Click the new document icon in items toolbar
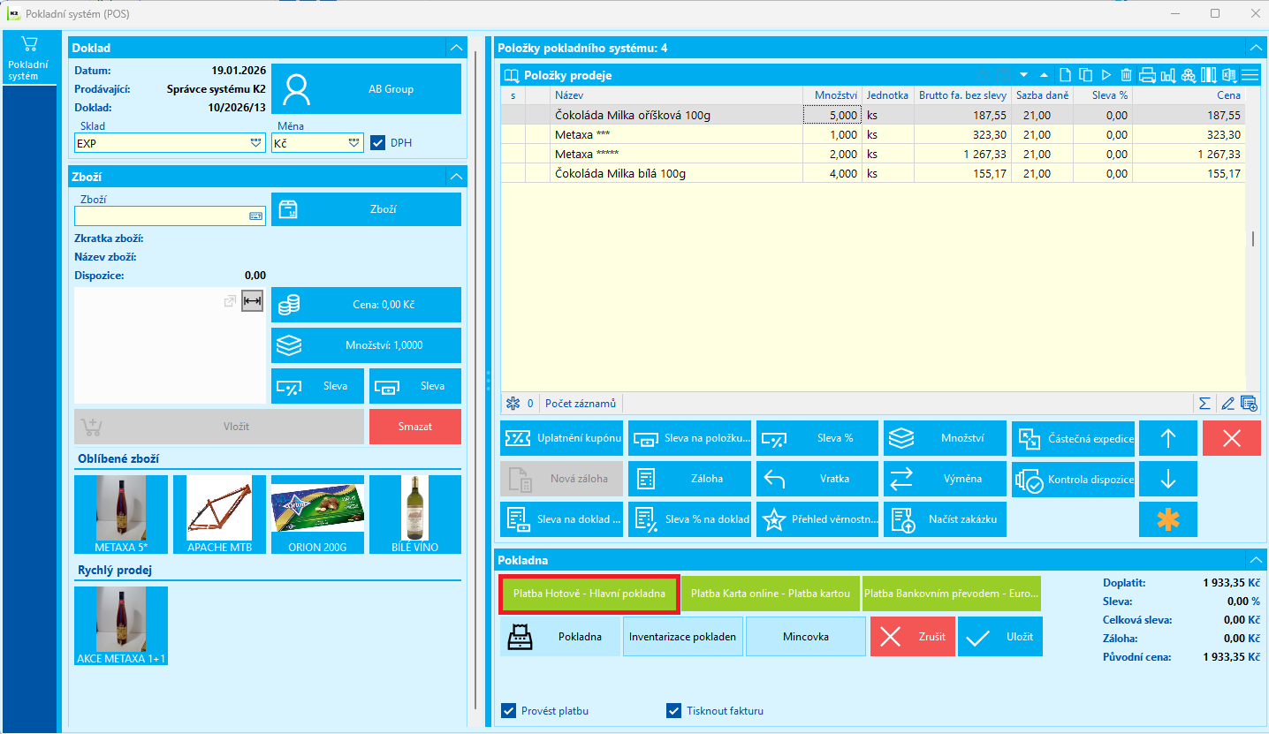The image size is (1269, 734). (x=1066, y=75)
